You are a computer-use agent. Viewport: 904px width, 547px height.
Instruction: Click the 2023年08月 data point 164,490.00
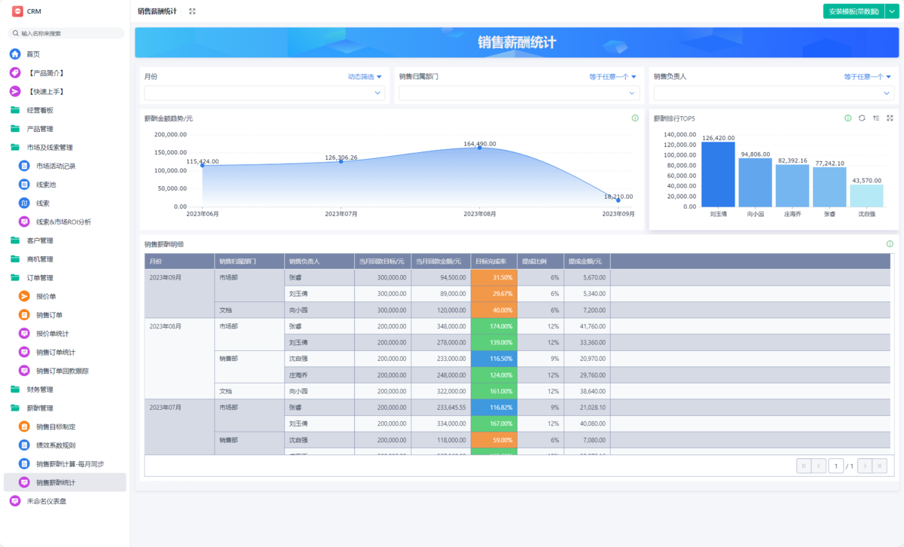(x=480, y=148)
